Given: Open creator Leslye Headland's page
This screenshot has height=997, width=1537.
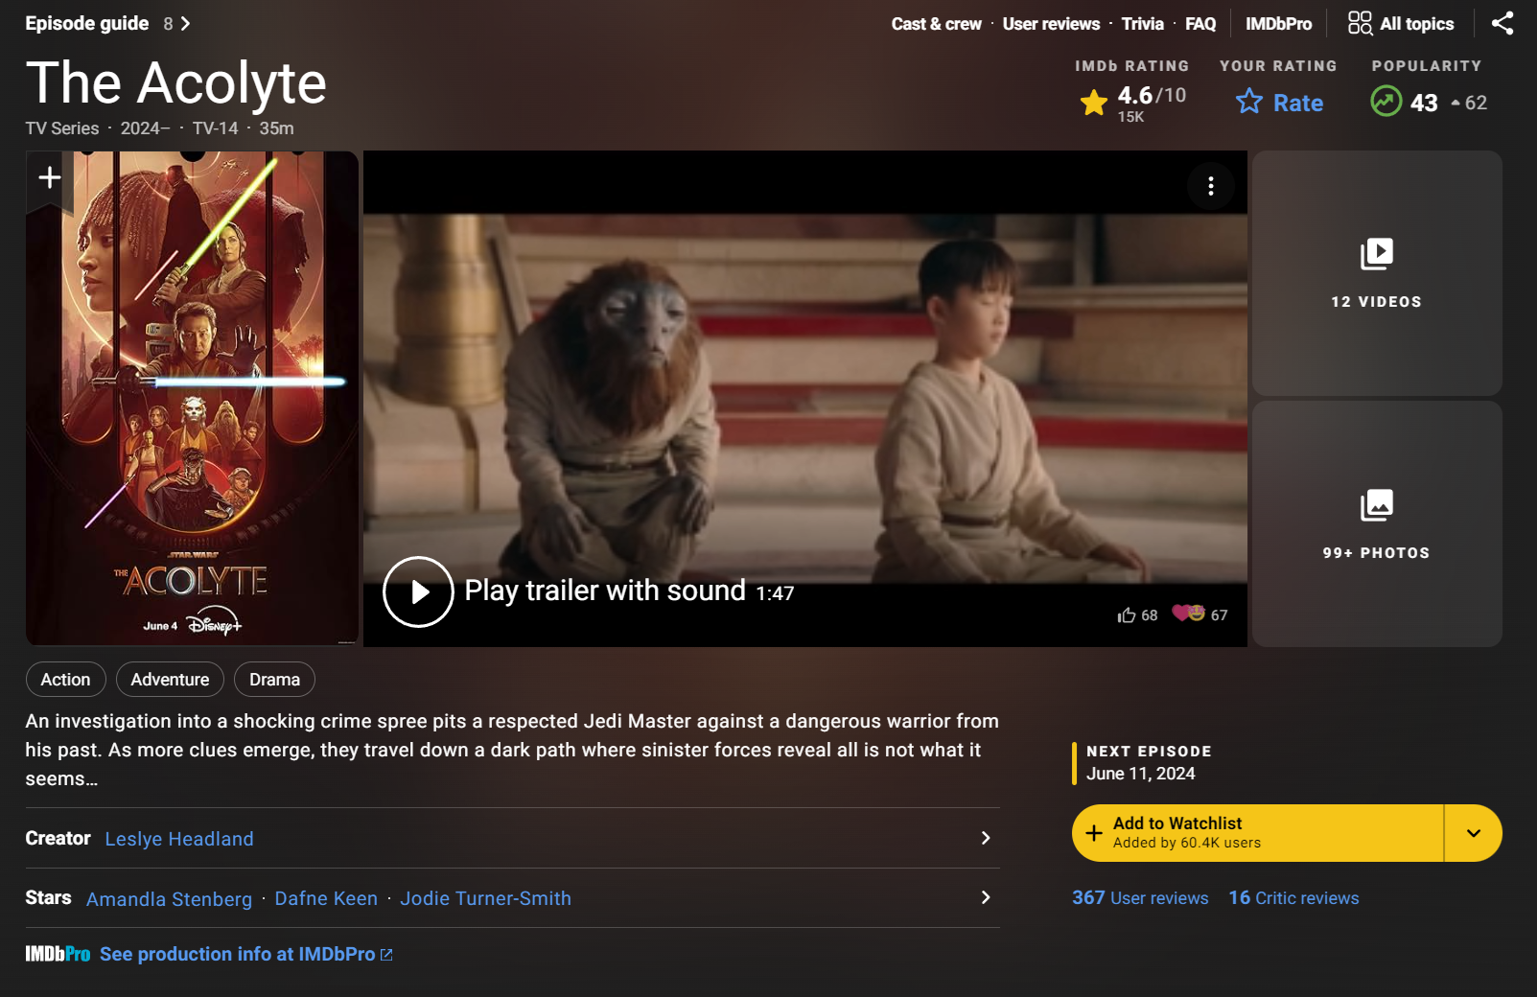Looking at the screenshot, I should (179, 839).
